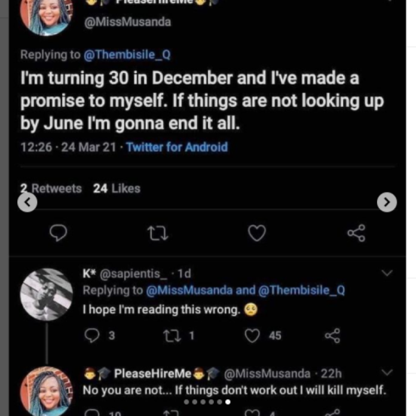Retweet the main tweet about turning 30
The width and height of the screenshot is (416, 416).
pos(157,234)
